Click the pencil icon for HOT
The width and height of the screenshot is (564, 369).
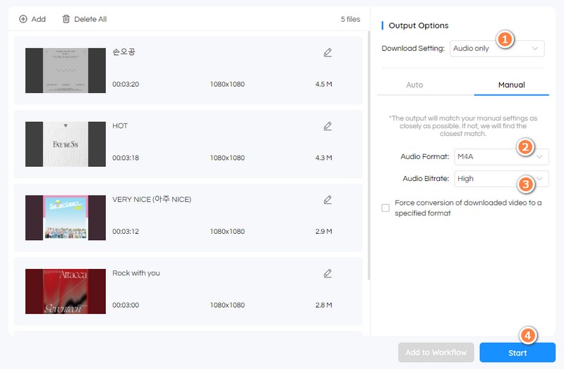coord(328,126)
